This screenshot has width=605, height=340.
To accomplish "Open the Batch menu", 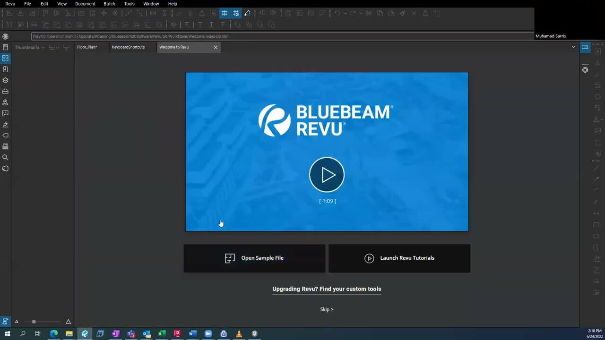I will tap(109, 4).
